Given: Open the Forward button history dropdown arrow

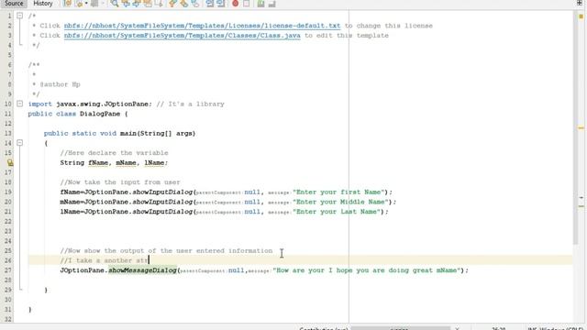Looking at the screenshot, I should pos(103,4).
